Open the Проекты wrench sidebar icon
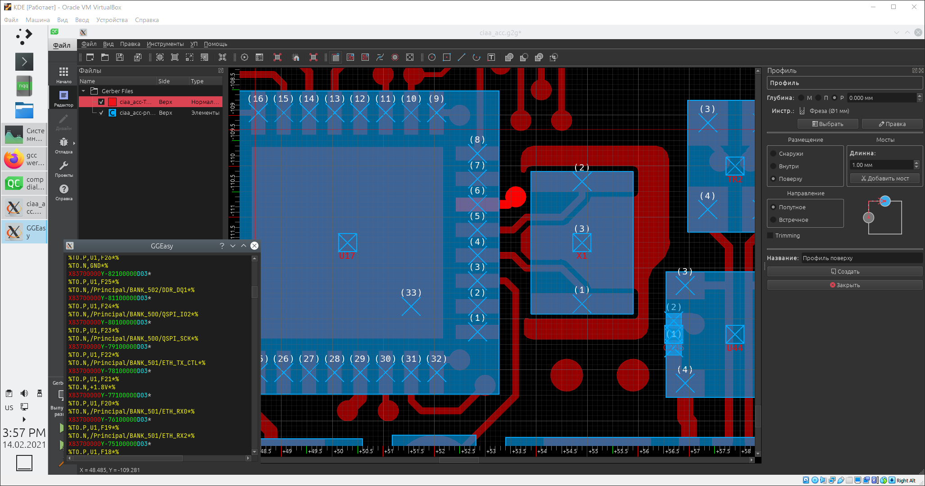This screenshot has height=486, width=925. [63, 168]
